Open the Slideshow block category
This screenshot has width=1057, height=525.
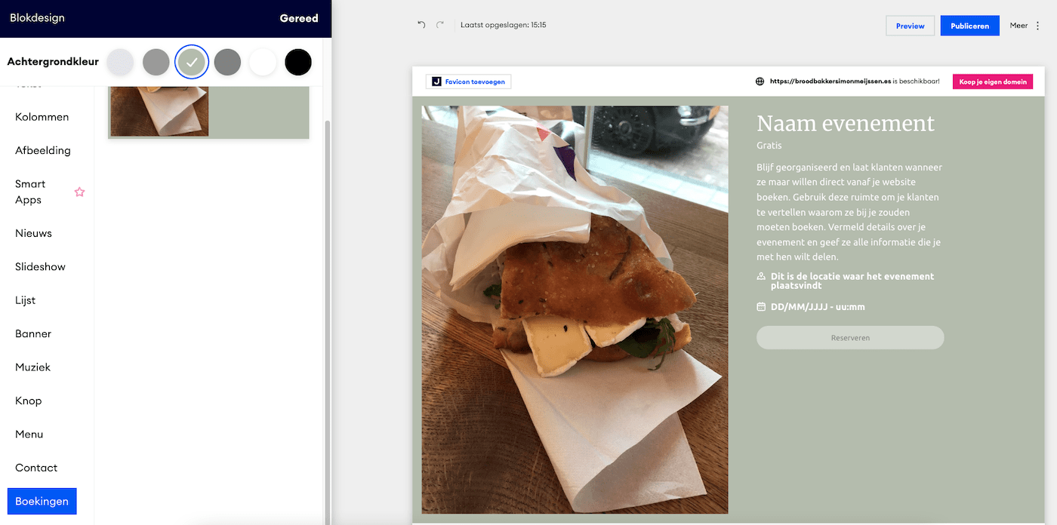(40, 266)
